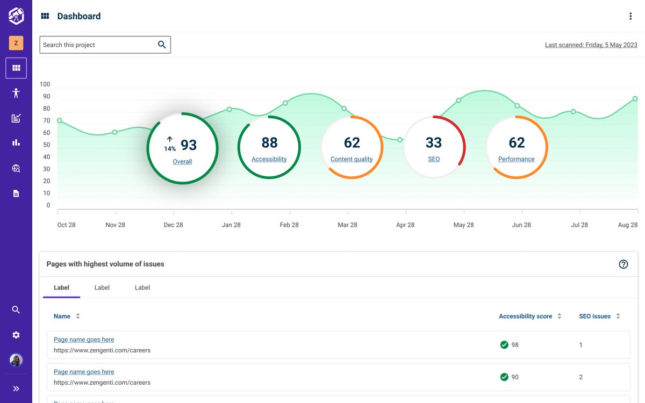Select the orange Z project avatar

tap(16, 43)
